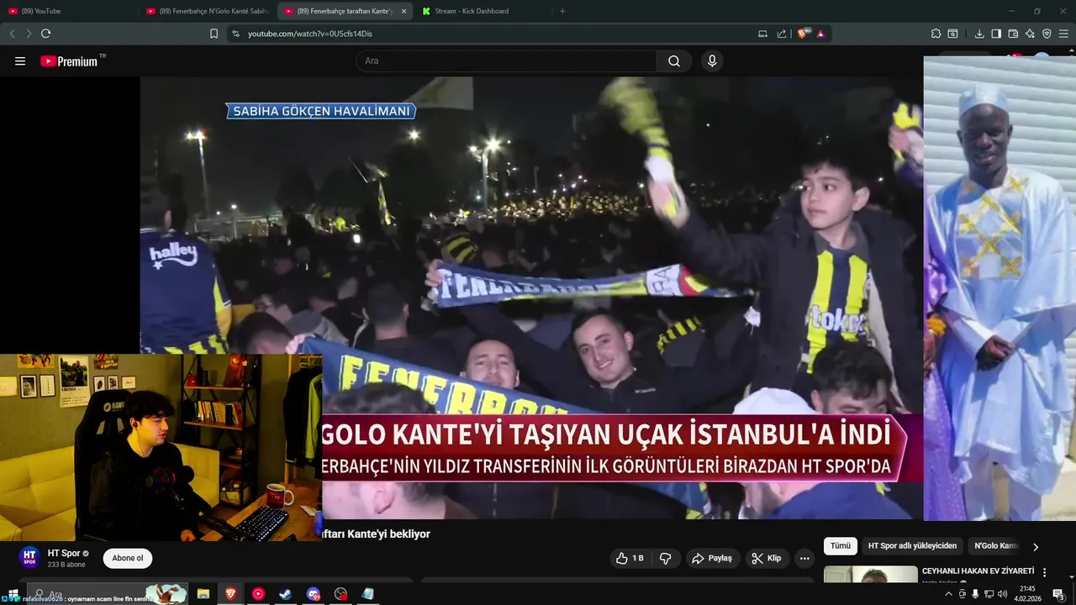Start voice search with the microphone icon
Image resolution: width=1076 pixels, height=605 pixels.
(712, 61)
